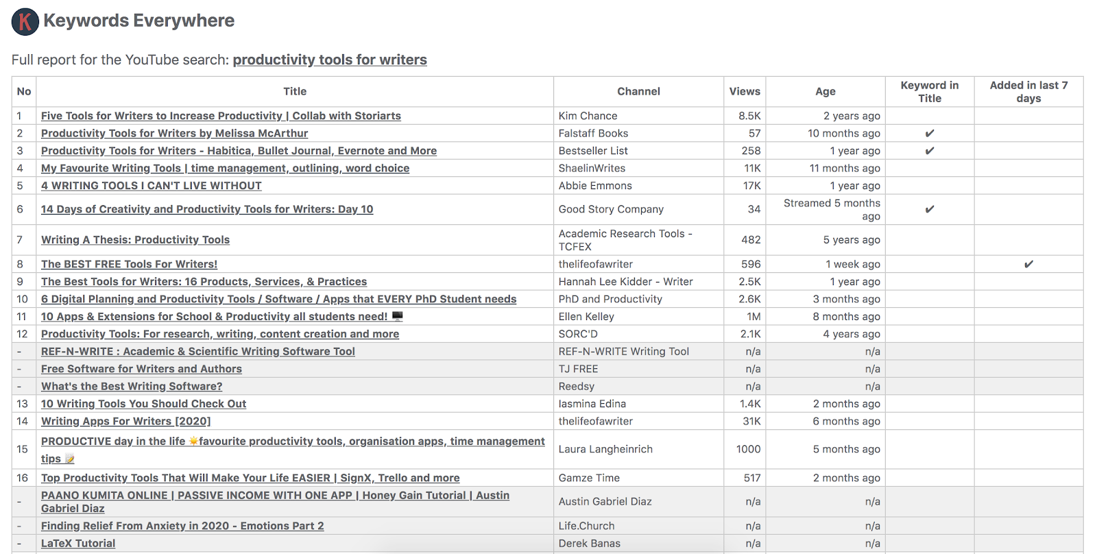Open '10 Writing Tools You Should Check Out'
Image resolution: width=1097 pixels, height=554 pixels.
pos(143,404)
